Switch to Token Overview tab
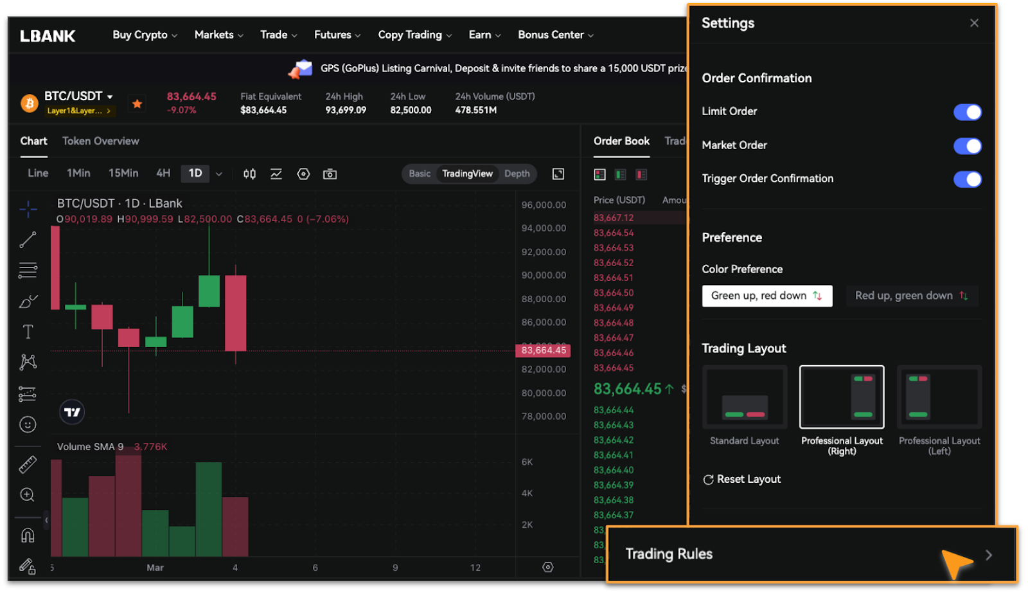Screen dimensions: 1028x596 click(x=100, y=141)
